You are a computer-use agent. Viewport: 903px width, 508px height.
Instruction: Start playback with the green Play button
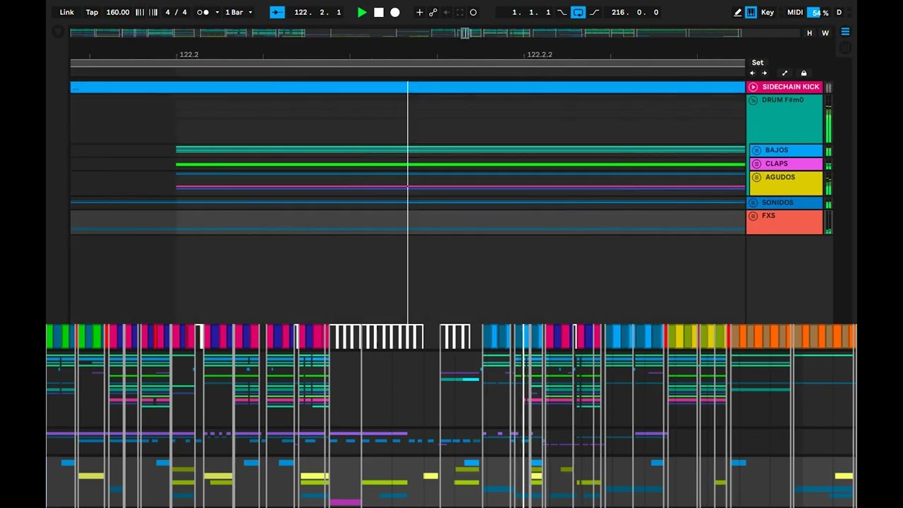[x=362, y=12]
